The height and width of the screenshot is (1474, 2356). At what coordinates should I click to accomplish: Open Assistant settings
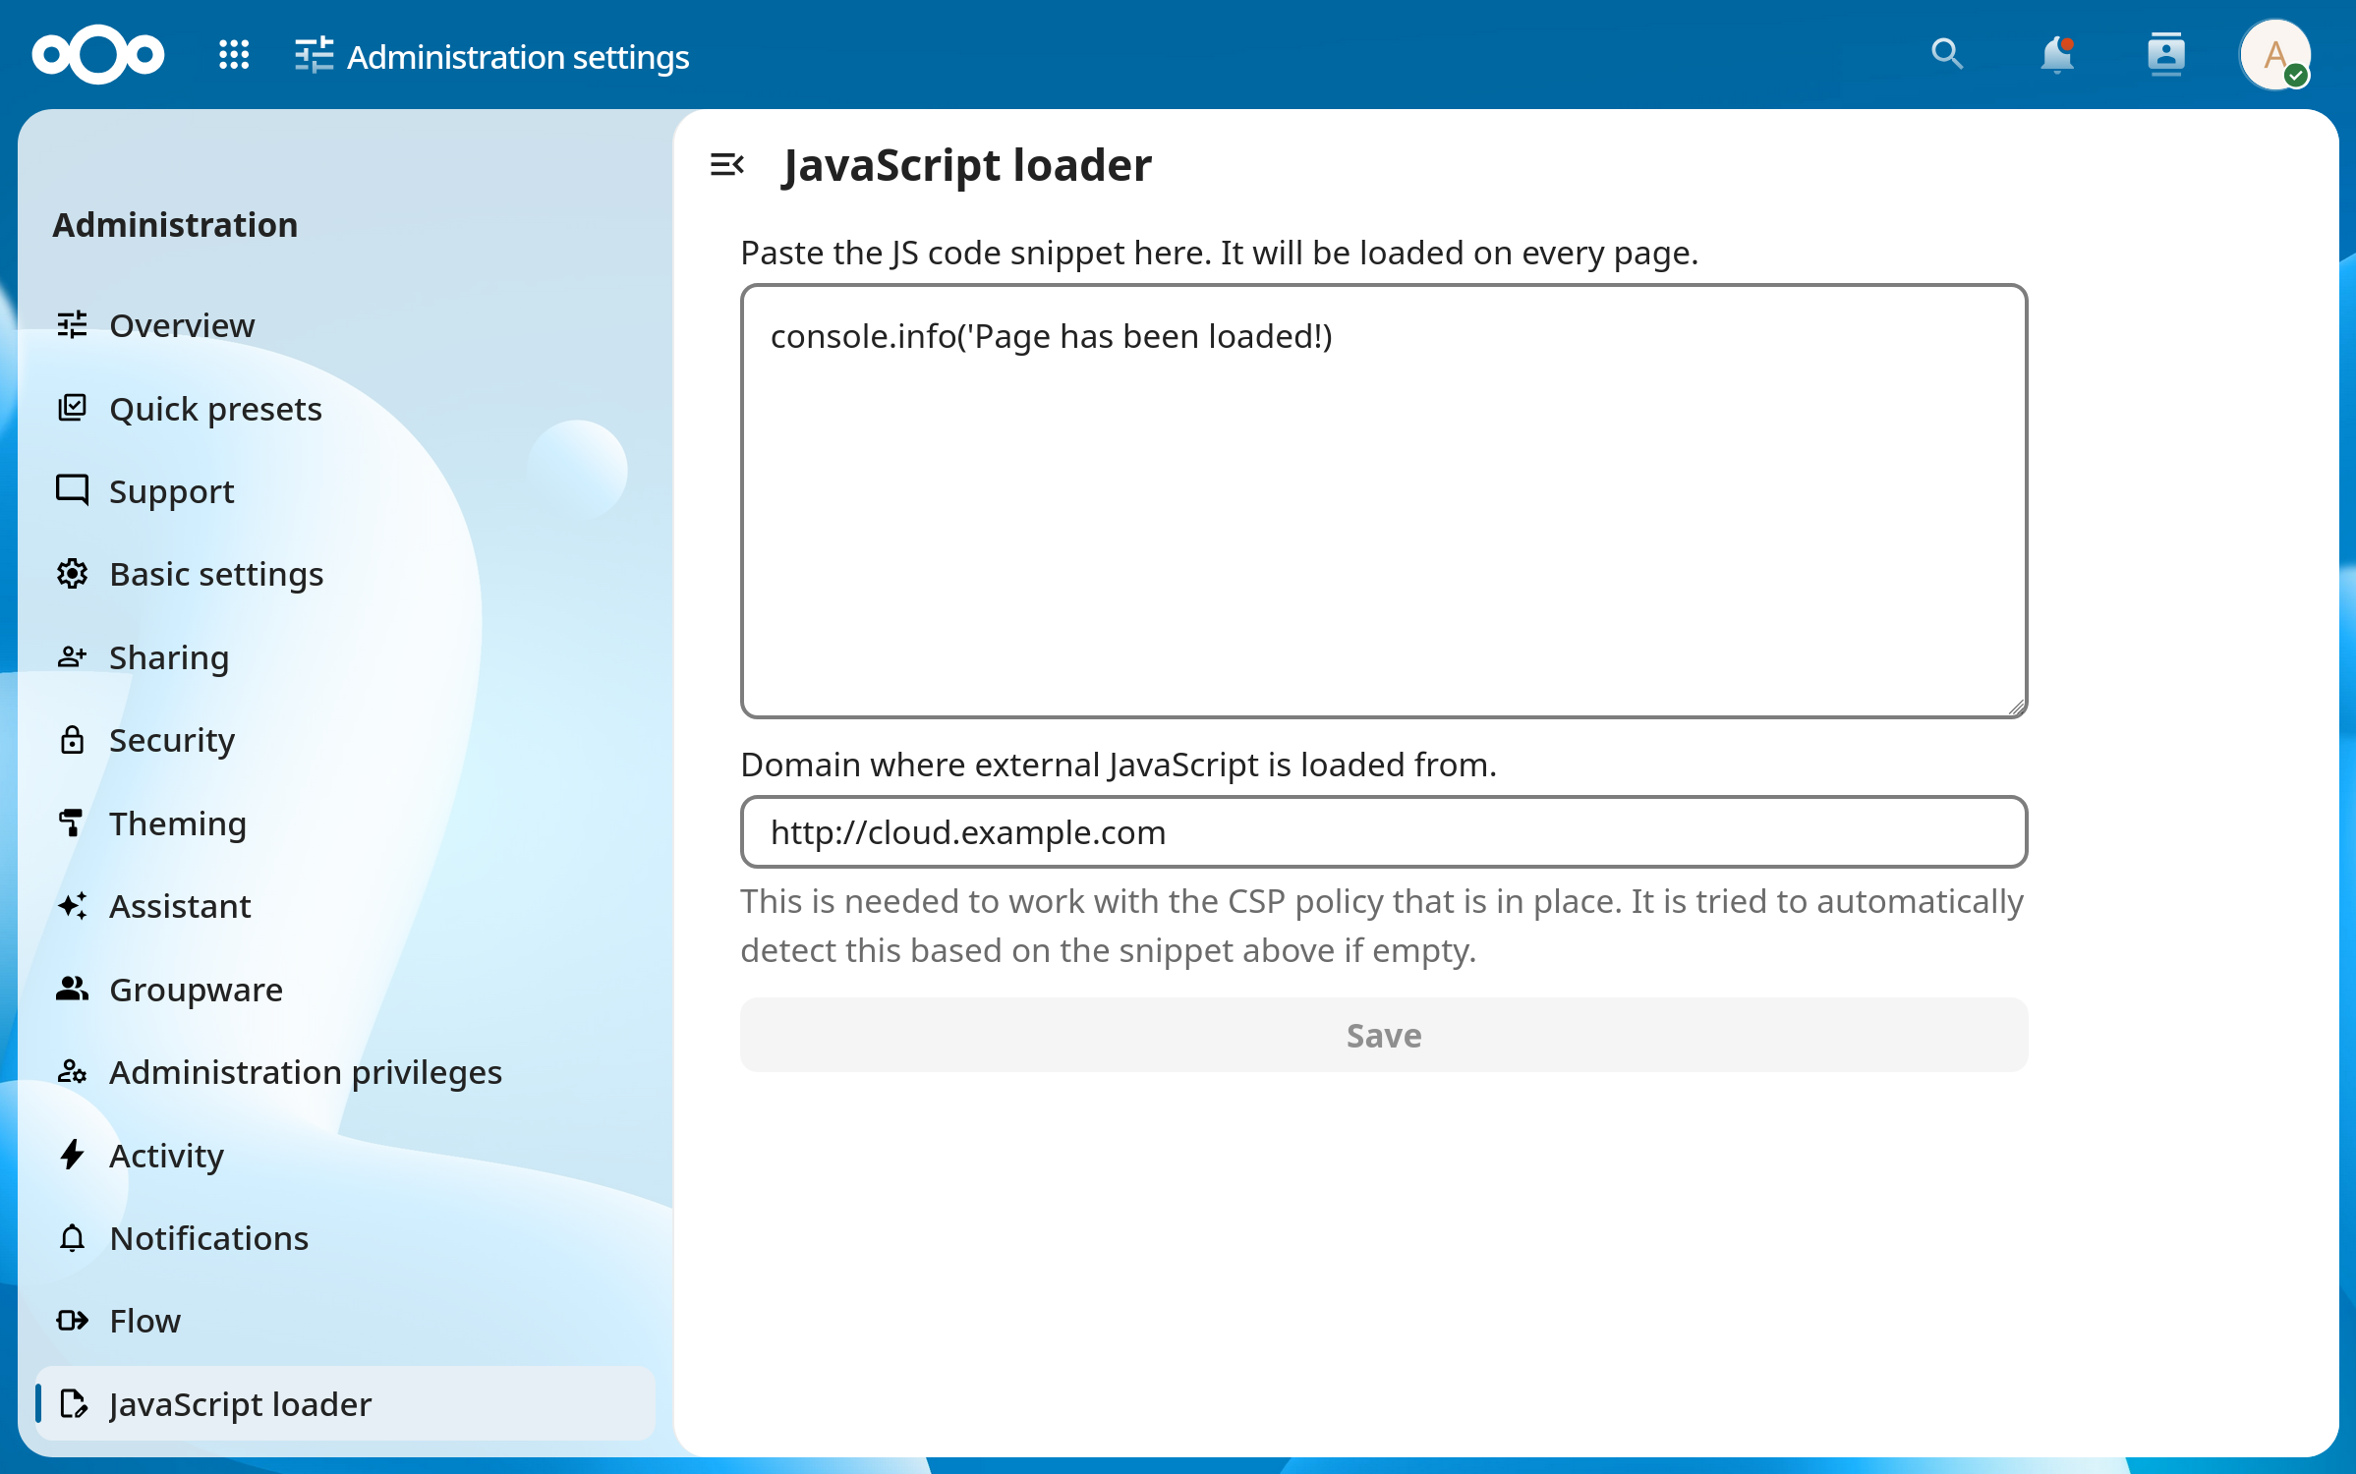(x=345, y=905)
